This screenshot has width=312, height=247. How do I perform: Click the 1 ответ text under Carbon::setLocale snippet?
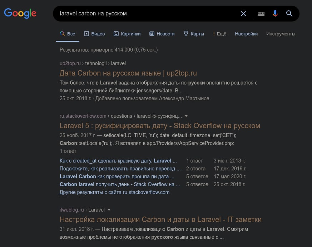pyautogui.click(x=68, y=151)
